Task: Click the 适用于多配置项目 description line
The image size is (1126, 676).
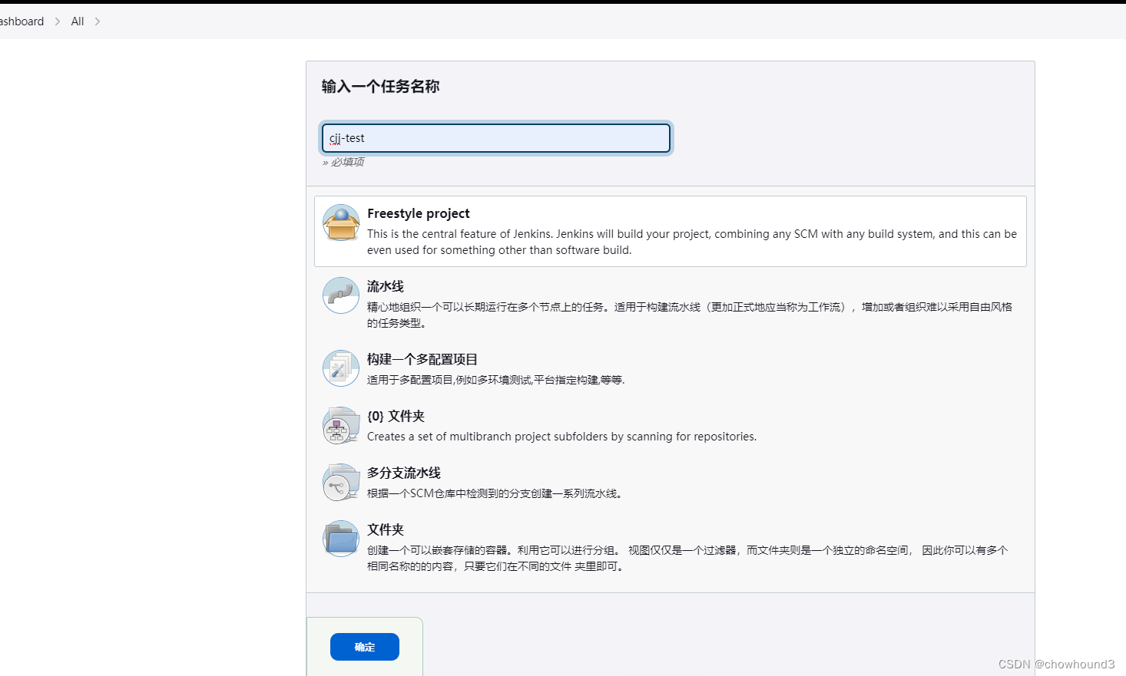Action: pyautogui.click(x=496, y=380)
